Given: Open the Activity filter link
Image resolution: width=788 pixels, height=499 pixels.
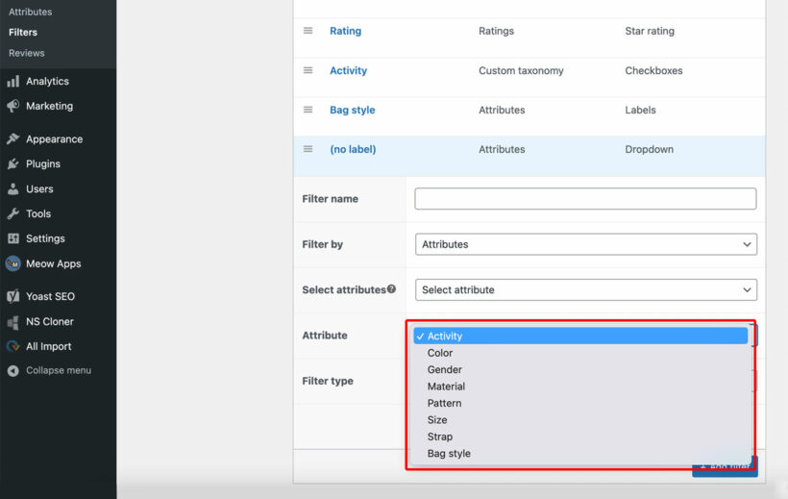Looking at the screenshot, I should [348, 70].
